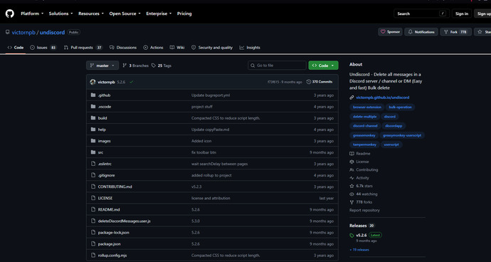
Task: Click the folder icon beside .github
Action: [93, 95]
